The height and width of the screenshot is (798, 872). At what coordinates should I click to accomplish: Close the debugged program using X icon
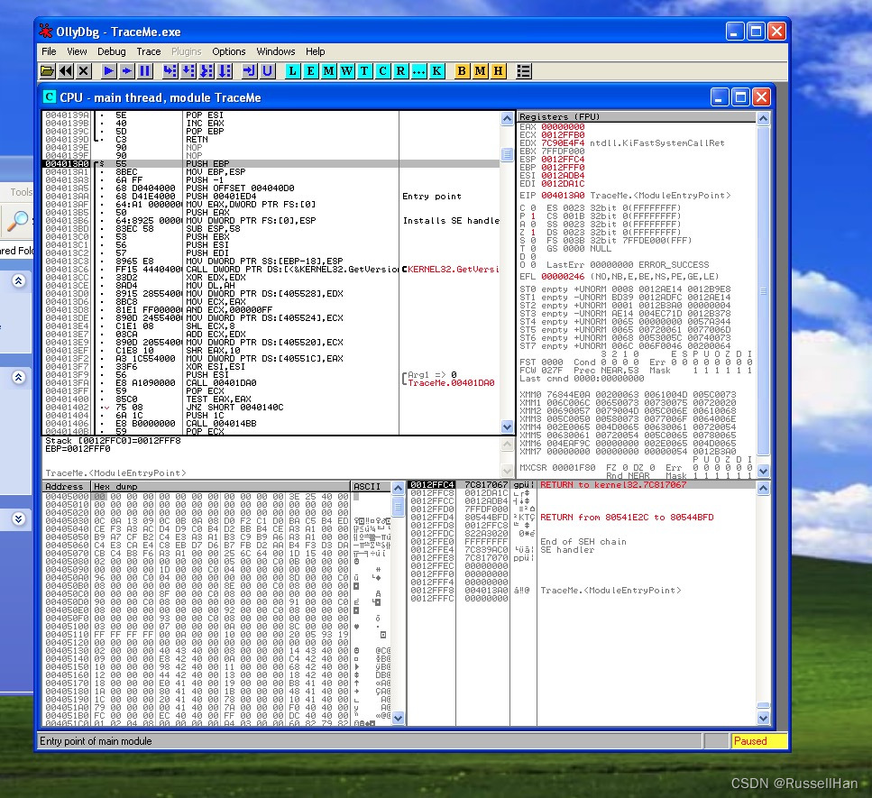click(x=84, y=71)
